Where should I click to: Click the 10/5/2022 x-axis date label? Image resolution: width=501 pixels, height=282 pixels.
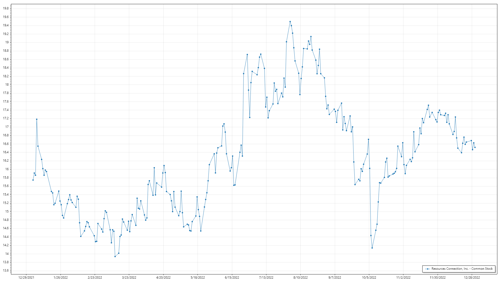[x=369, y=277]
